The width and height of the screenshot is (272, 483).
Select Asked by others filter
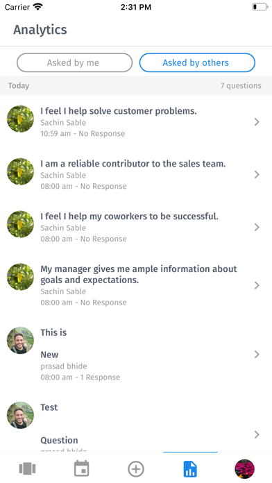(x=197, y=62)
